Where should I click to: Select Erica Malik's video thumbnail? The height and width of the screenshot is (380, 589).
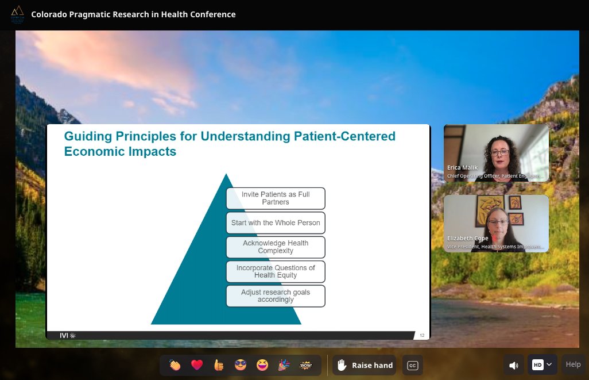click(x=495, y=152)
